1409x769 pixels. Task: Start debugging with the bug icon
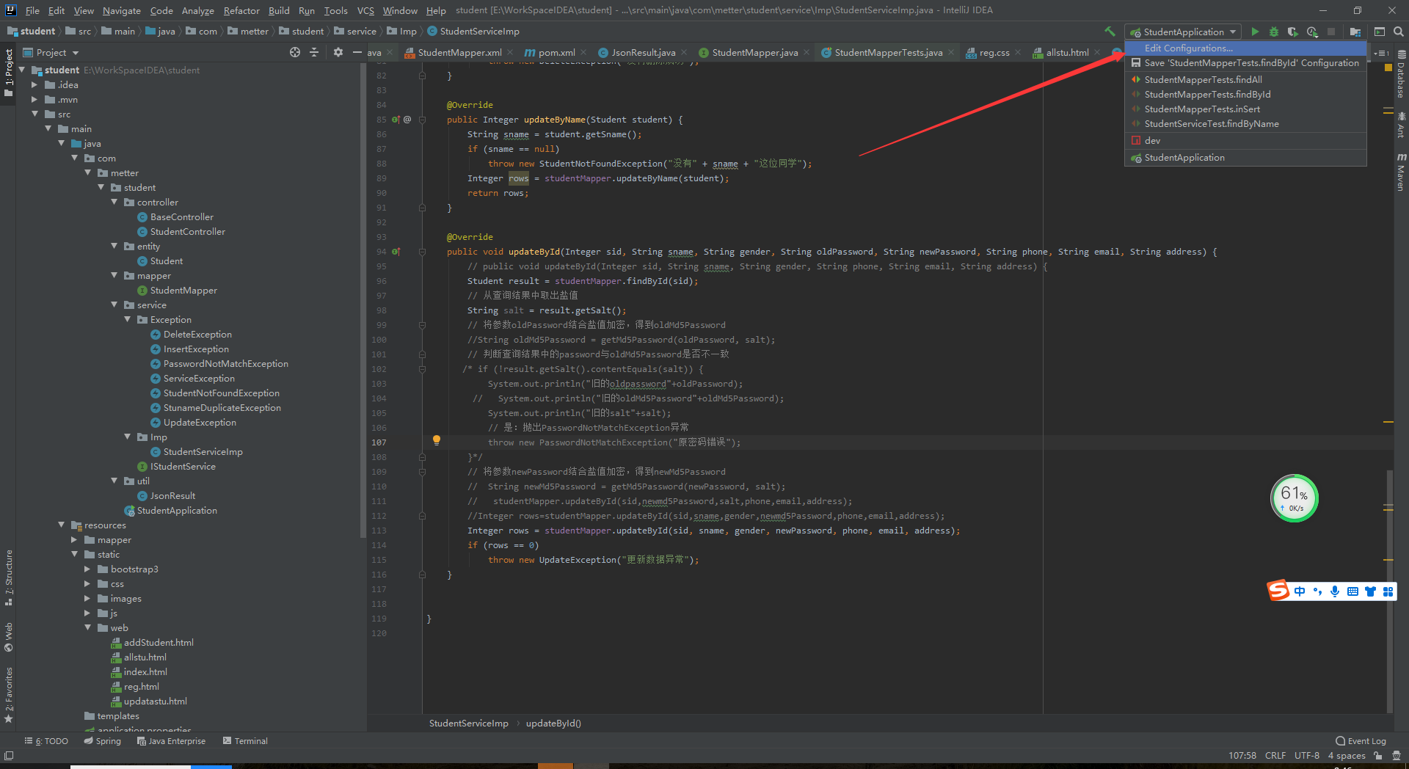pyautogui.click(x=1274, y=32)
